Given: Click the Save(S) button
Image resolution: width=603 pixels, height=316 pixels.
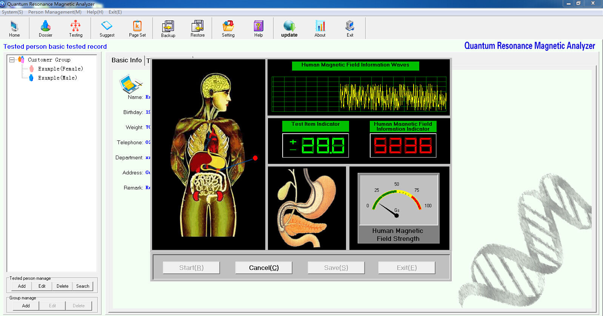Looking at the screenshot, I should [336, 268].
